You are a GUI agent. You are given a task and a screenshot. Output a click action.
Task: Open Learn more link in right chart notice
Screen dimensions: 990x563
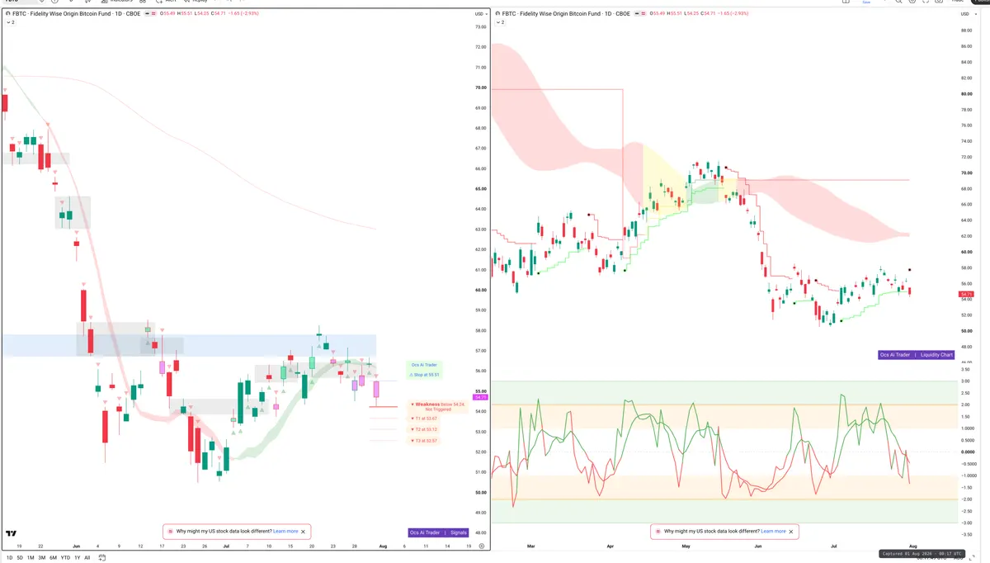click(773, 532)
